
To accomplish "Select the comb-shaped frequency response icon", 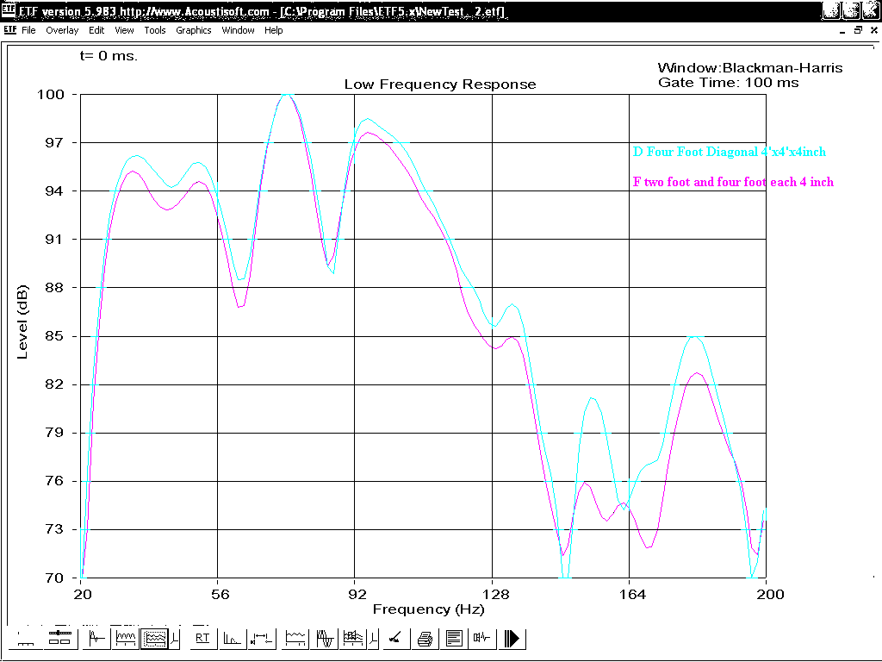I will click(x=126, y=639).
